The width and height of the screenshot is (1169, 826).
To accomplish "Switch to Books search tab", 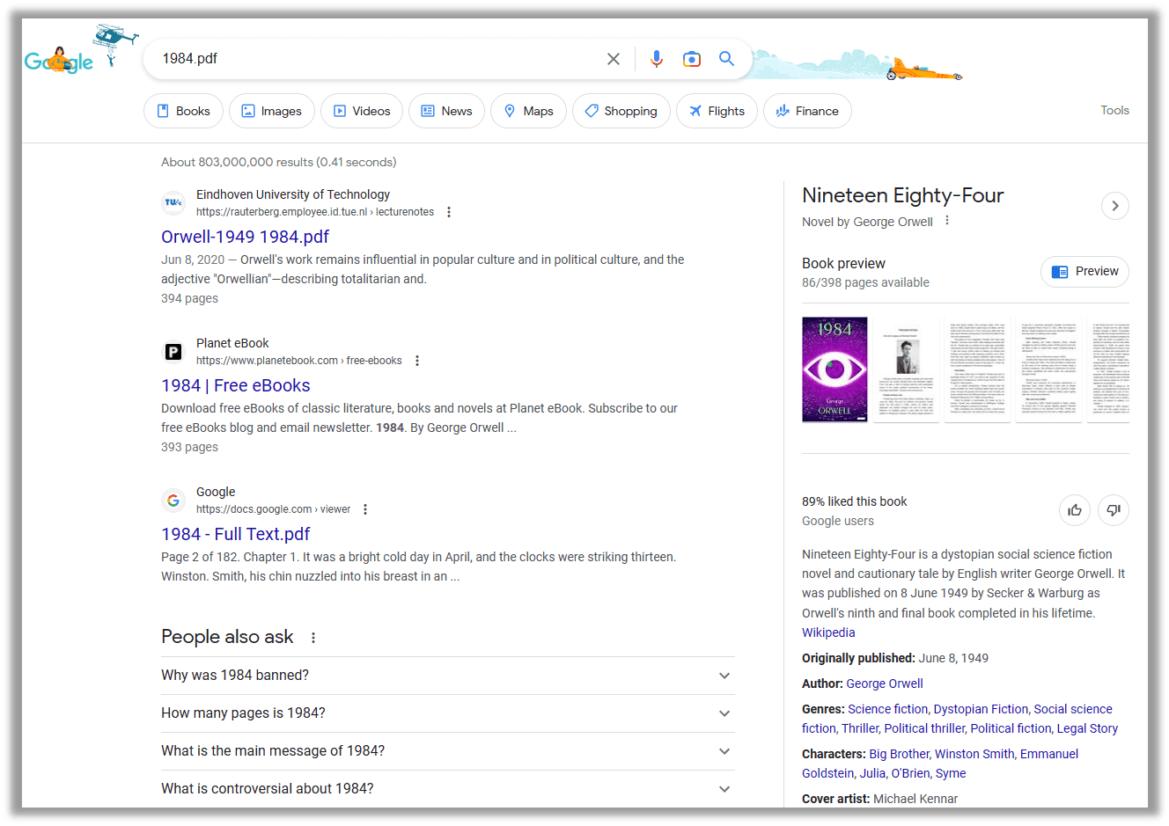I will click(183, 111).
